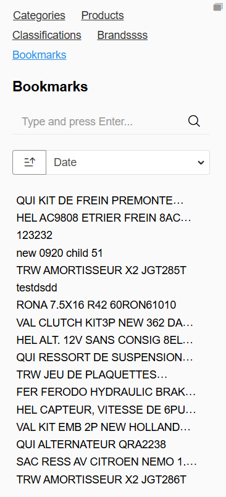Open the Brandssss link
Image resolution: width=226 pixels, height=497 pixels.
click(x=122, y=35)
